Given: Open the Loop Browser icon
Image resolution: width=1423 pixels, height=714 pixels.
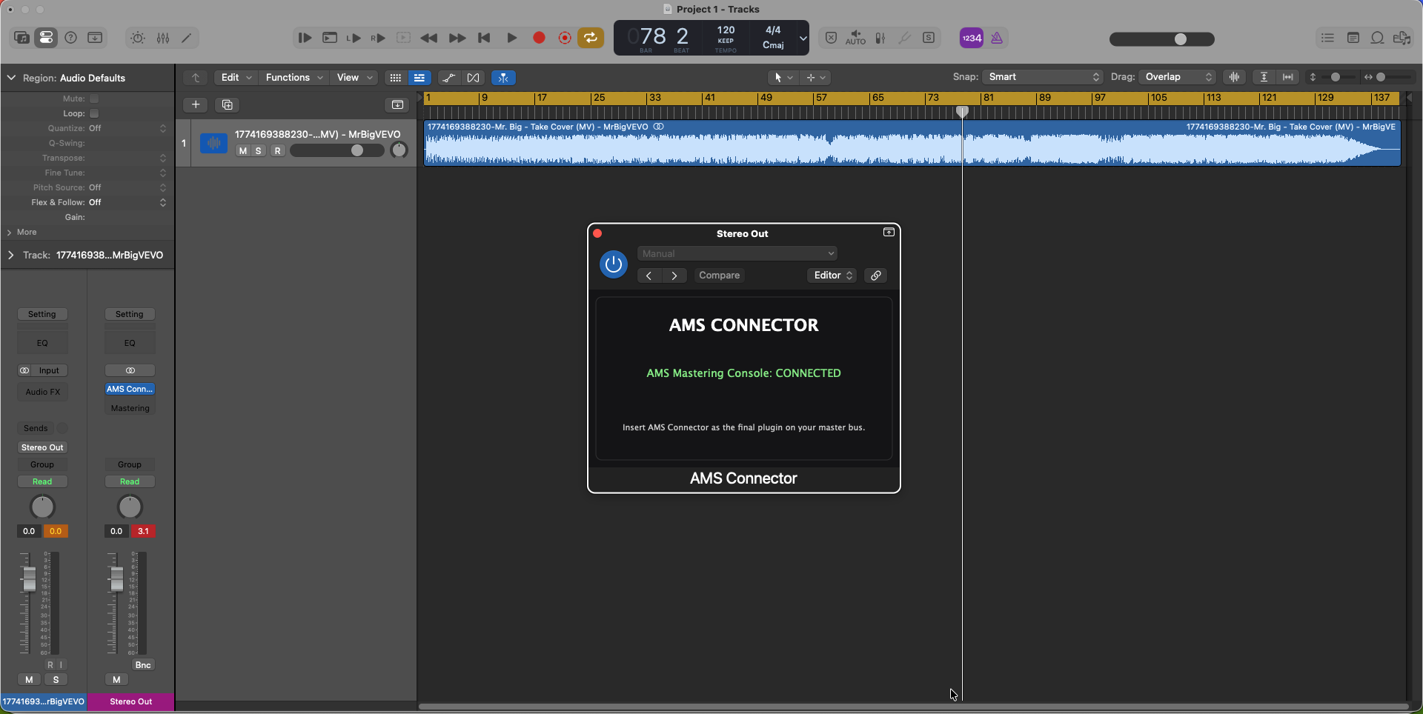Looking at the screenshot, I should click(1377, 38).
